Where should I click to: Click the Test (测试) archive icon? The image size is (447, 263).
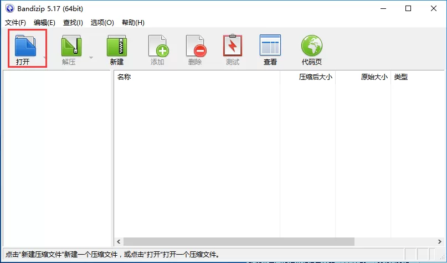(233, 45)
